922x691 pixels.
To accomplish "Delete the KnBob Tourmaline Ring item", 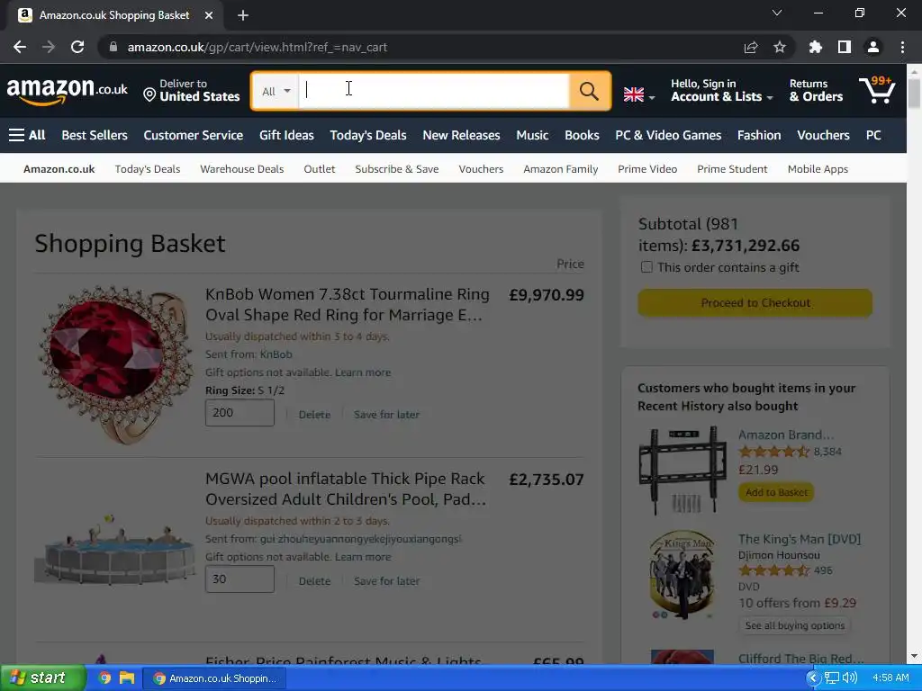I will pos(314,415).
